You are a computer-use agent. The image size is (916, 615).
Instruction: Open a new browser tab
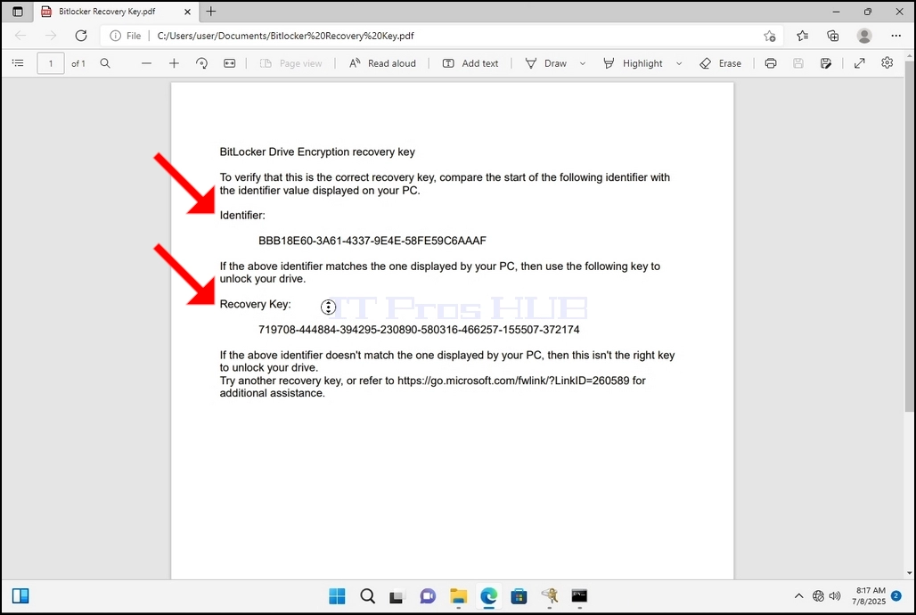(x=211, y=11)
